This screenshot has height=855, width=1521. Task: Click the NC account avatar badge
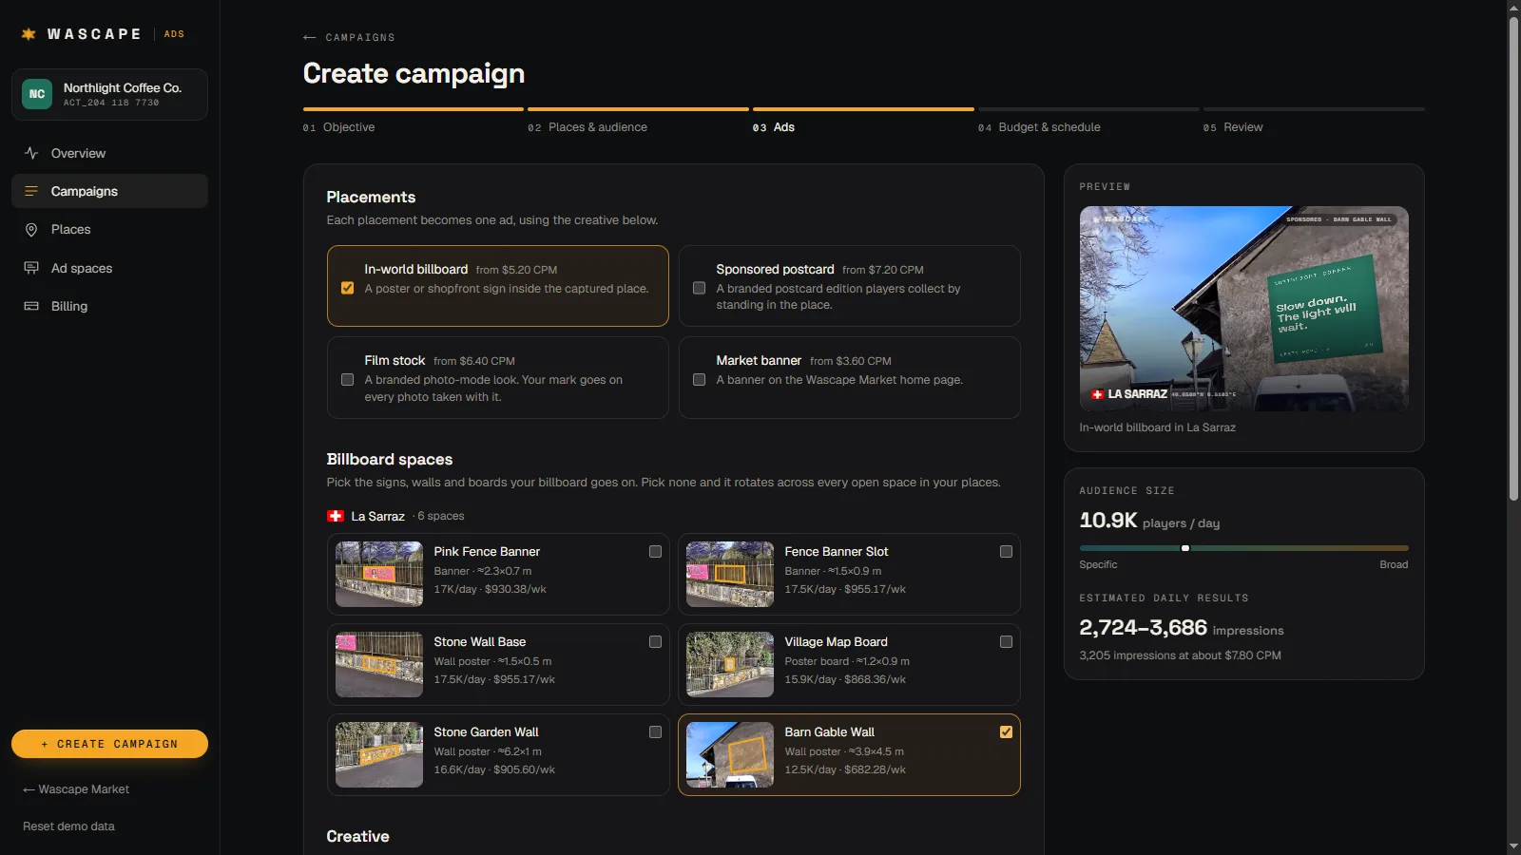[37, 94]
